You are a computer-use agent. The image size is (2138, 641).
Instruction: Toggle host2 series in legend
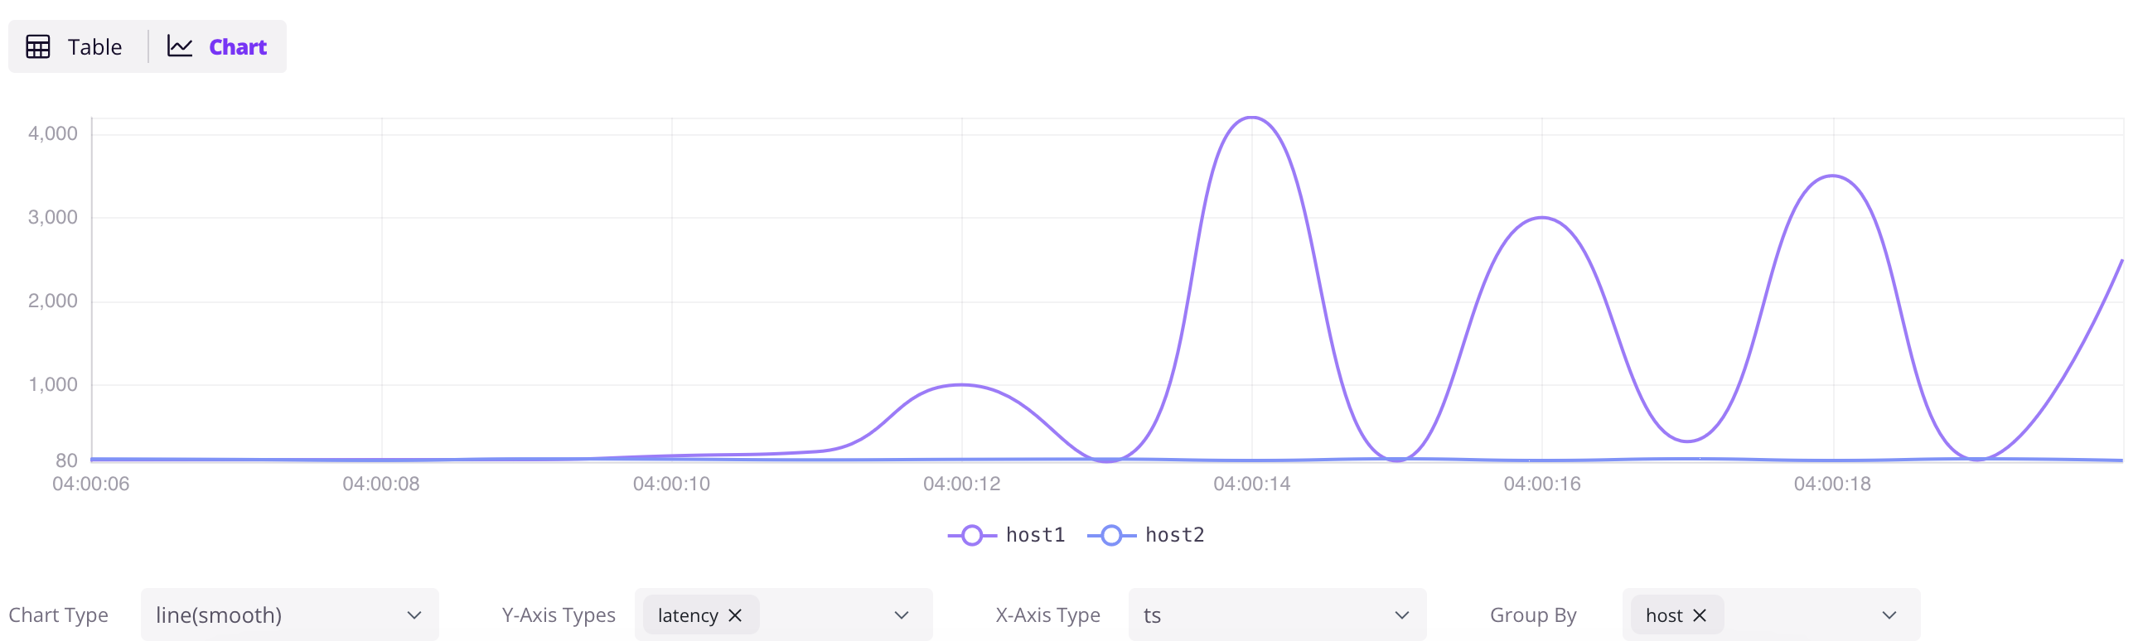(x=1173, y=535)
